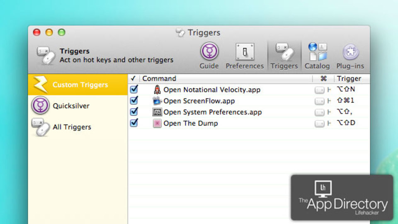The image size is (398, 224).
Task: Open the Preferences toolbar pane
Action: [245, 55]
